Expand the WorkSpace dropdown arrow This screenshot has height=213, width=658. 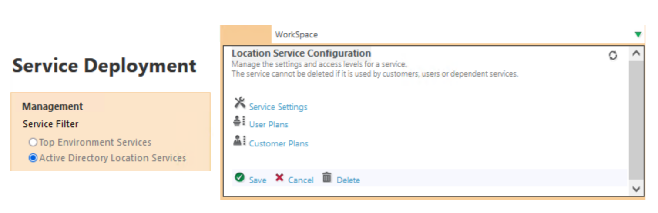[638, 35]
